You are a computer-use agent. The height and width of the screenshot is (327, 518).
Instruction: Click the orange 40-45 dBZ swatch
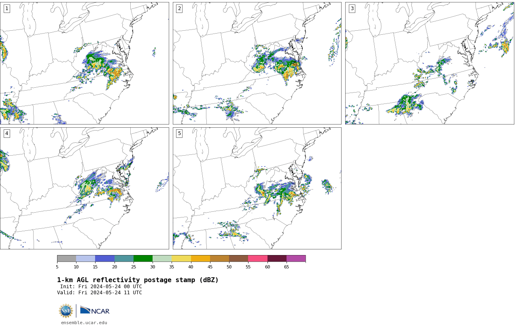point(200,259)
